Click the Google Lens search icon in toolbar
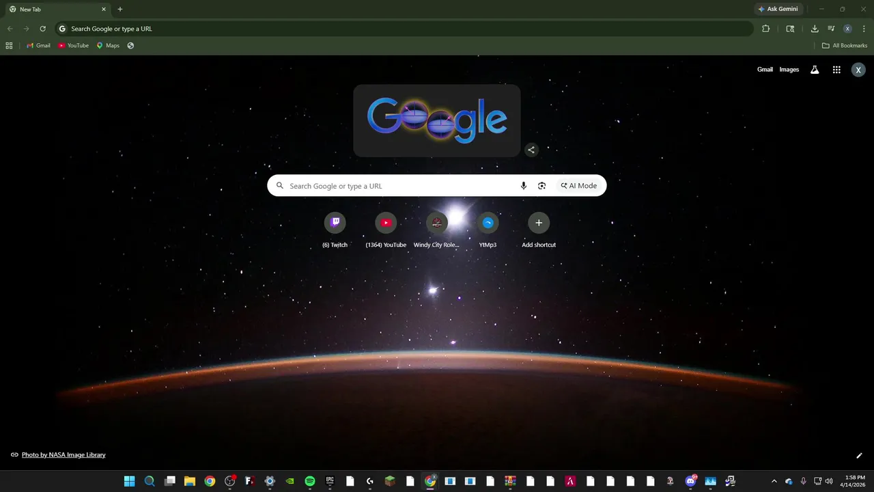This screenshot has width=874, height=492. tap(790, 29)
